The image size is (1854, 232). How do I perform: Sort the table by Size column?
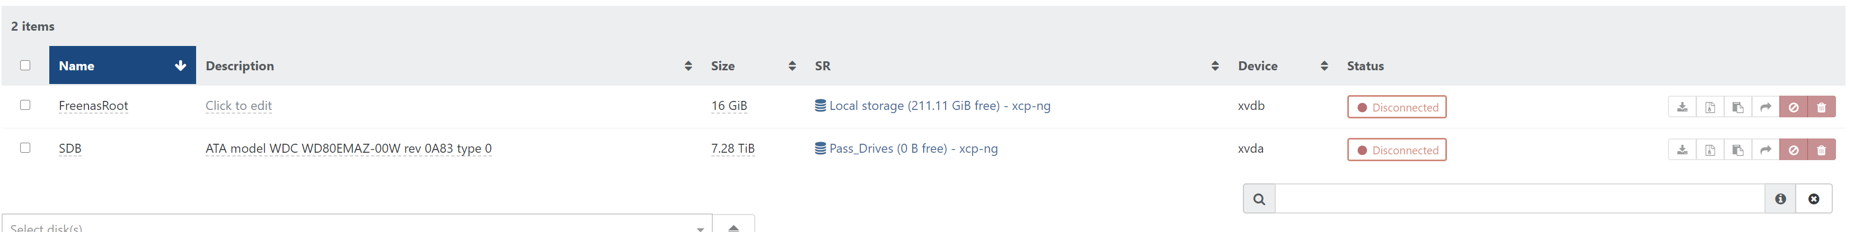[x=752, y=66]
